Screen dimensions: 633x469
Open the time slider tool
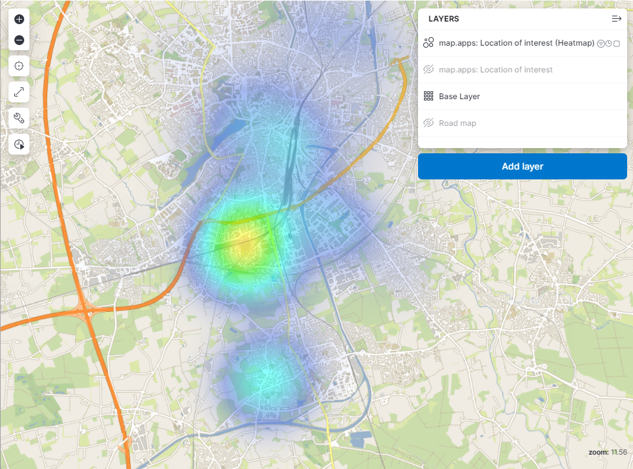pyautogui.click(x=18, y=144)
